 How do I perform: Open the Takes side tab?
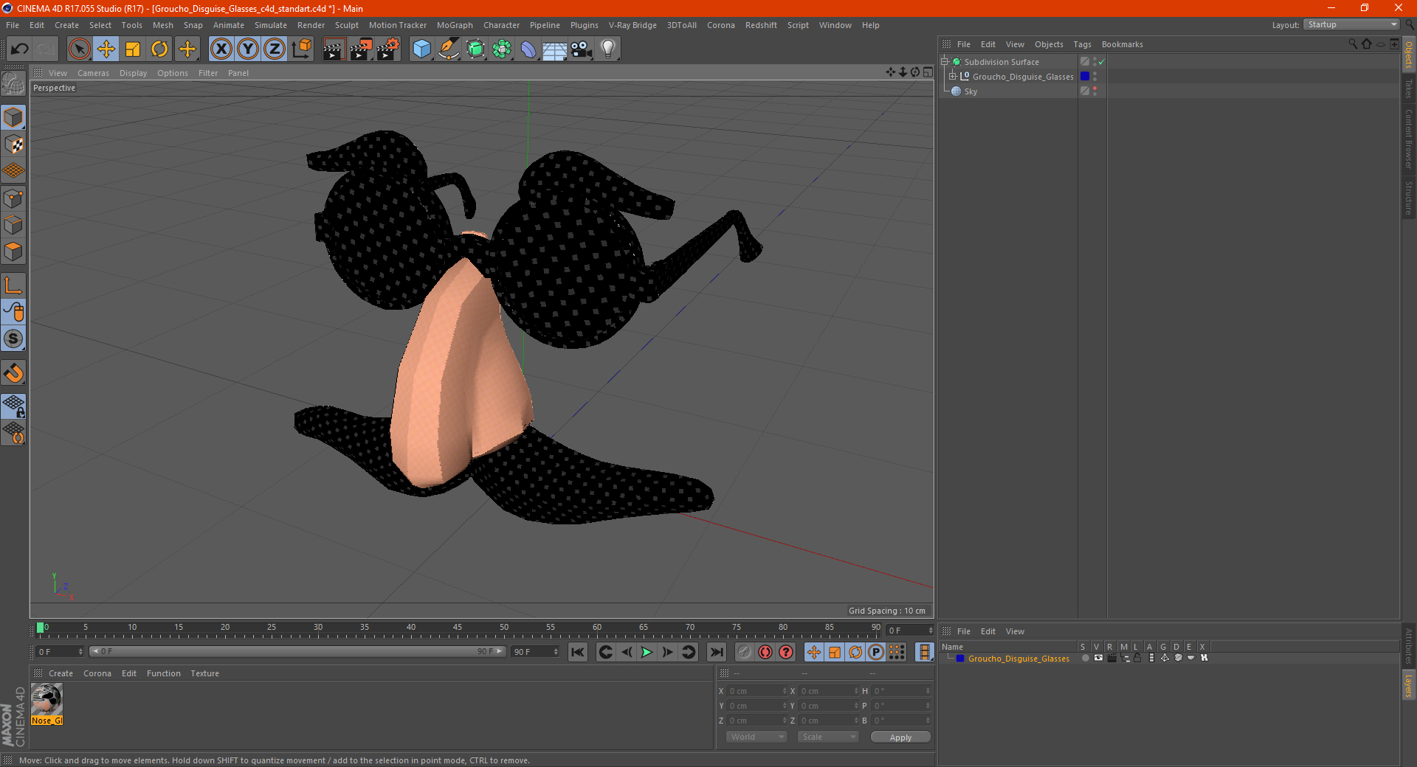(1408, 89)
